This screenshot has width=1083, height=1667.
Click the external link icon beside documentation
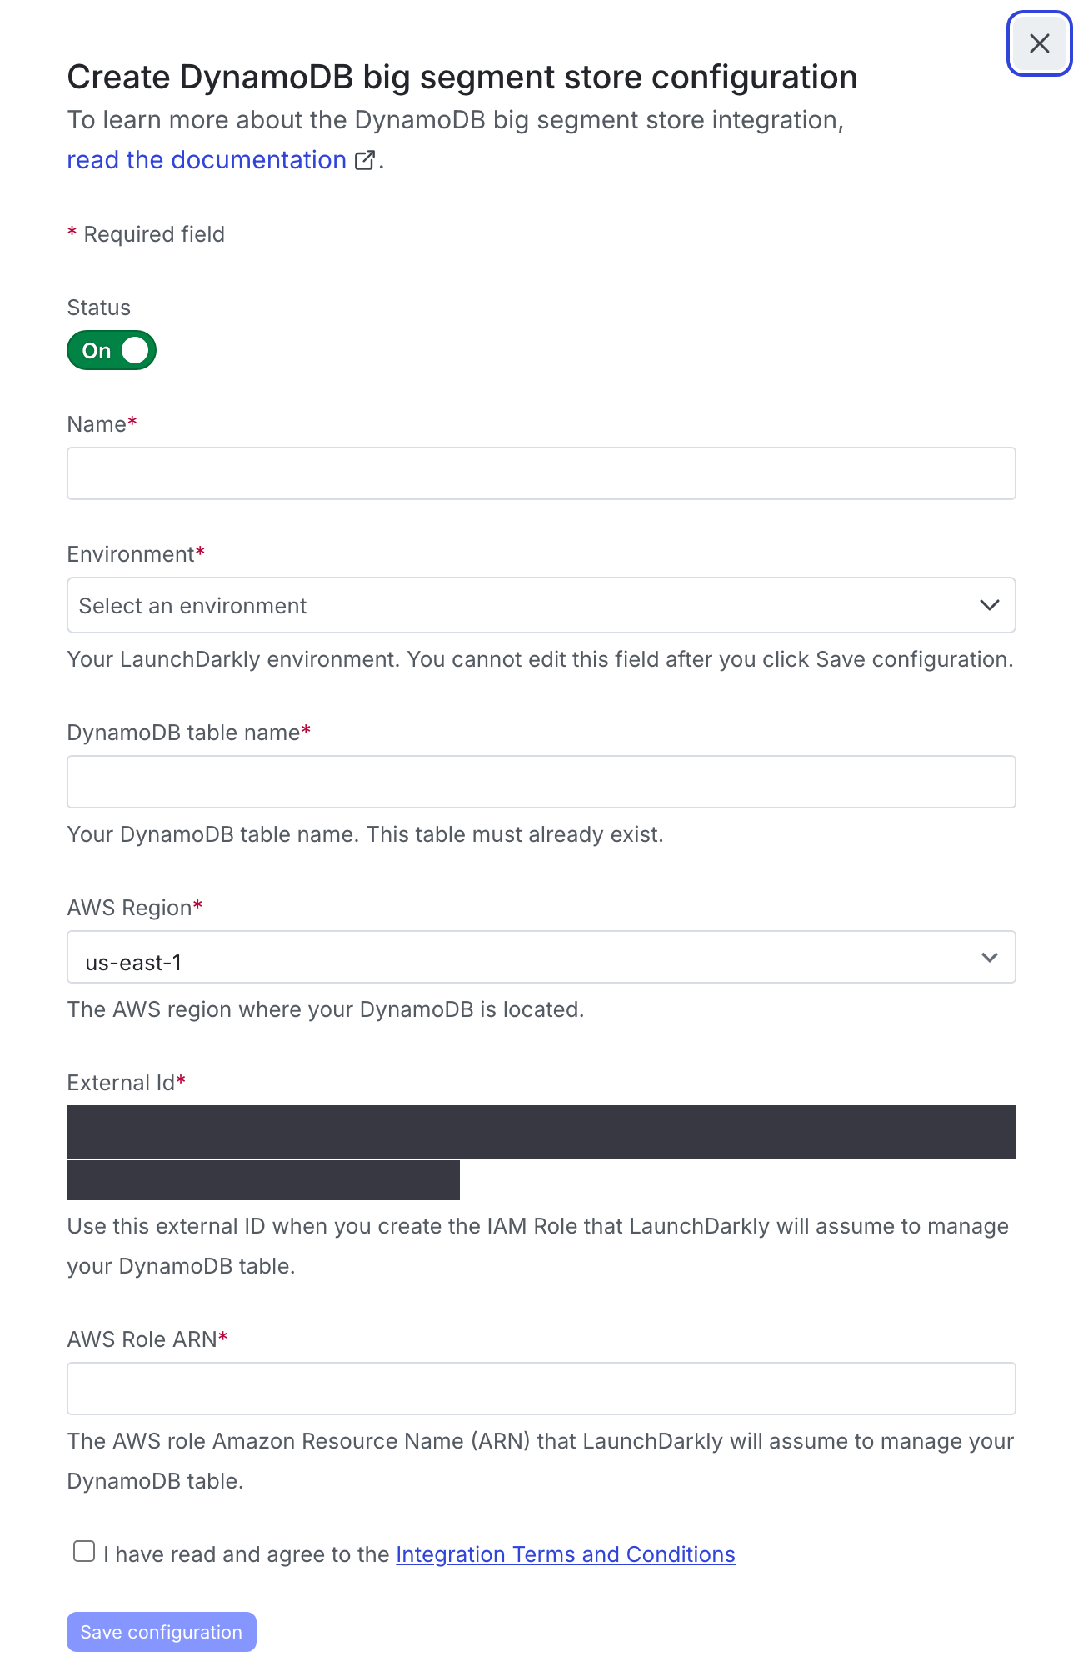click(364, 160)
